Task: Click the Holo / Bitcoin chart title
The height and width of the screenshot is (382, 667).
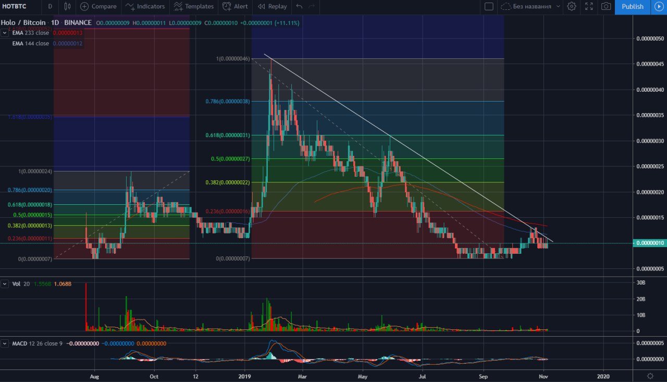Action: pos(24,23)
